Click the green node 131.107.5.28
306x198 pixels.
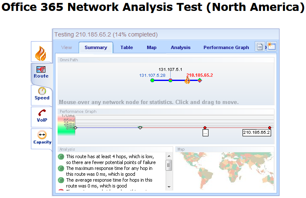click(152, 80)
